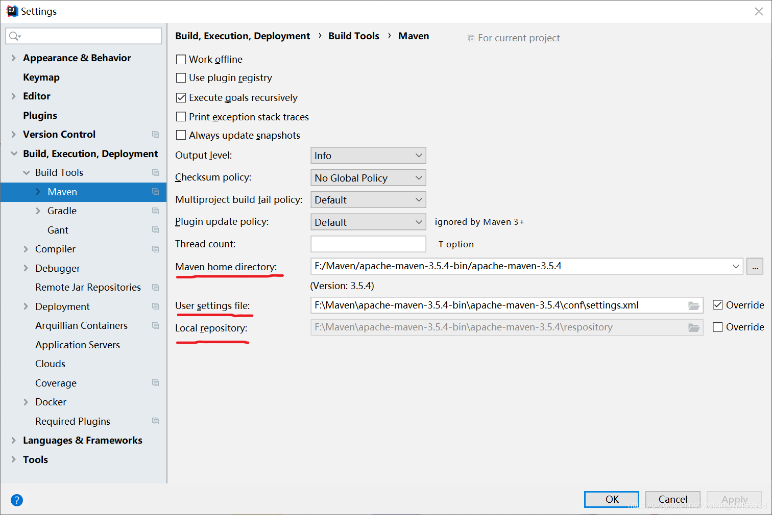
Task: Open Multiproject build fail policy dropdown
Action: click(368, 200)
